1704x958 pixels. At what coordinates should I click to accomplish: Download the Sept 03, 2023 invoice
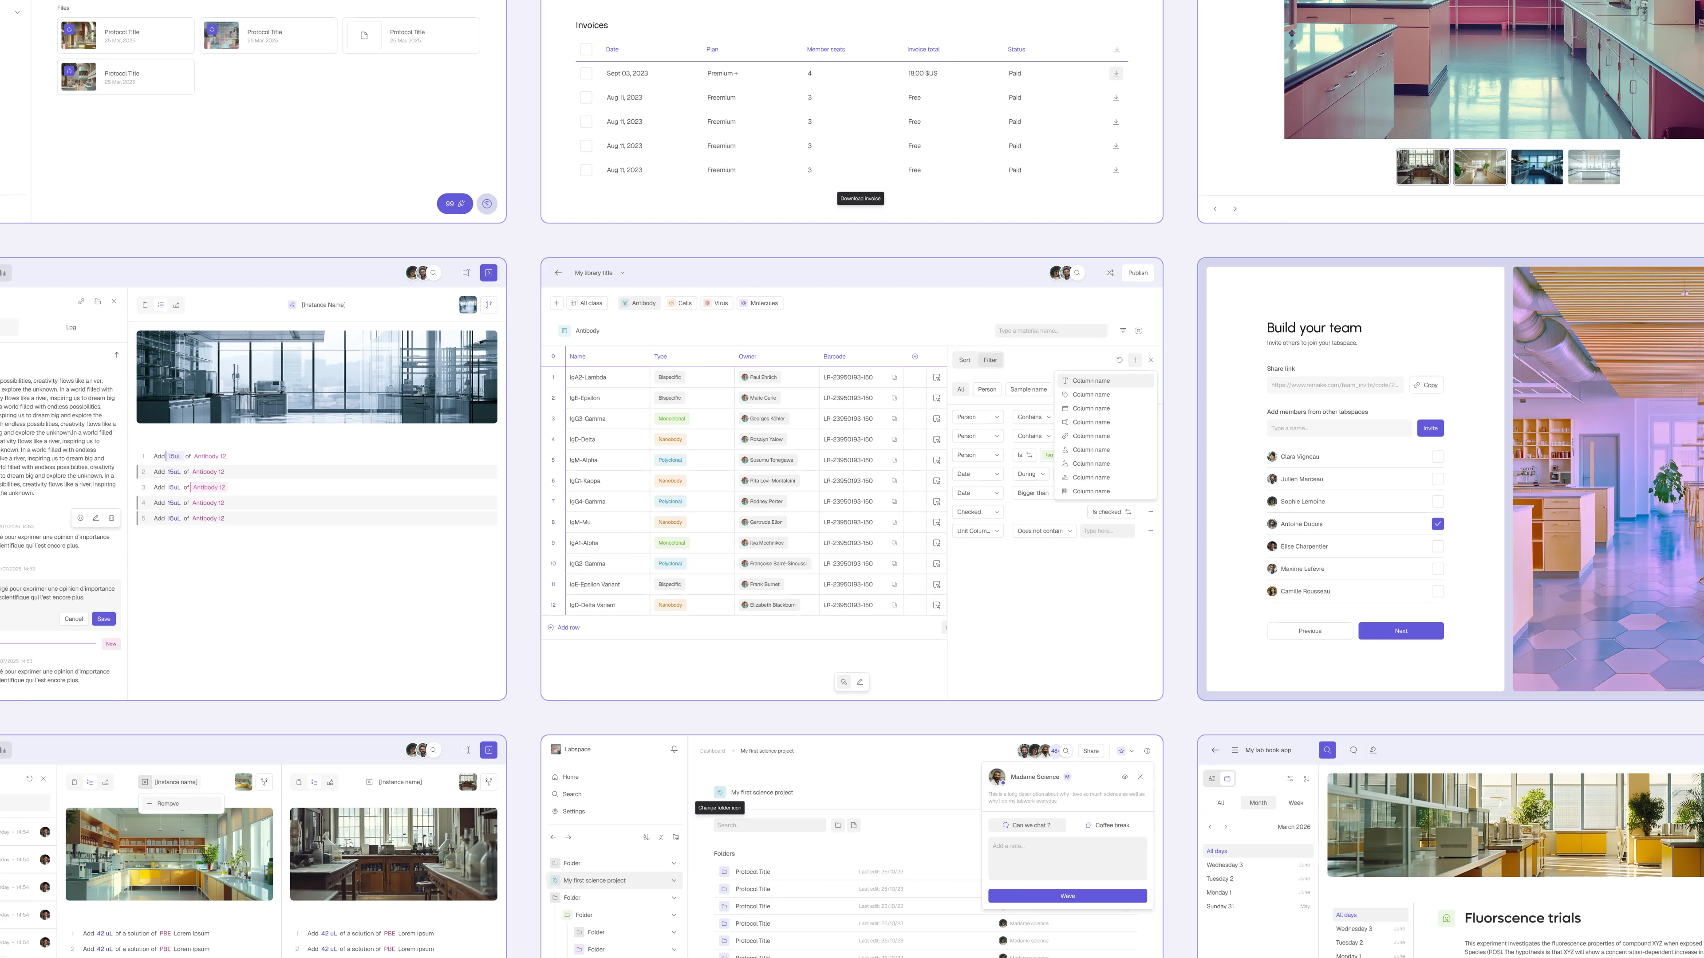tap(1116, 73)
